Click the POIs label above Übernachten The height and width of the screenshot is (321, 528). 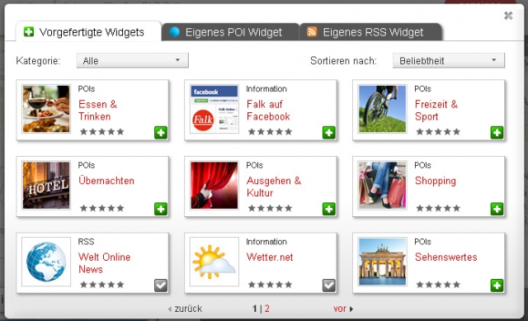pos(87,165)
